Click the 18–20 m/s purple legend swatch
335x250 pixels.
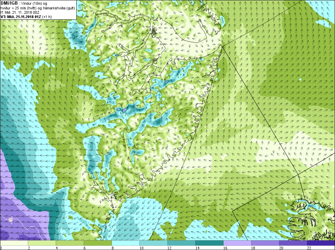click(265, 243)
